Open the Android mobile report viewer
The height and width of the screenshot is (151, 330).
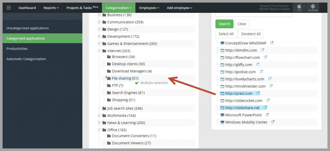(313, 8)
